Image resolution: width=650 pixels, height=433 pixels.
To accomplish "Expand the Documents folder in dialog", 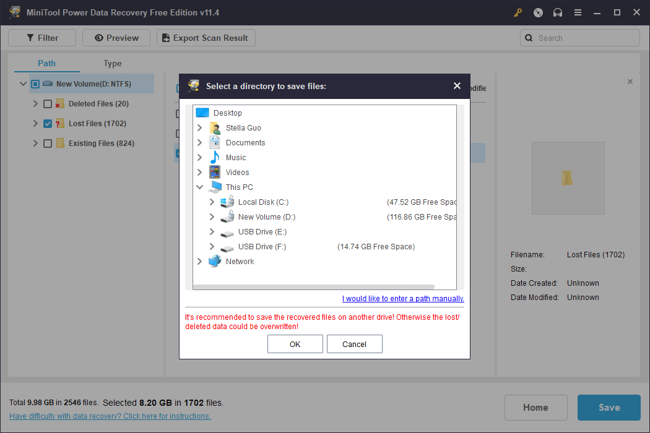I will pyautogui.click(x=200, y=142).
